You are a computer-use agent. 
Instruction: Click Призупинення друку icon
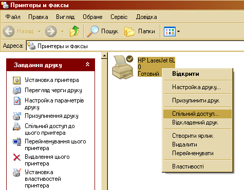click(17, 116)
